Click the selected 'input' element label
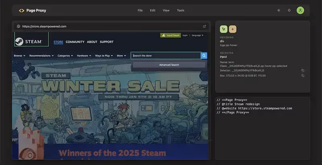Viewport: 322px width, 165px height. click(x=223, y=57)
